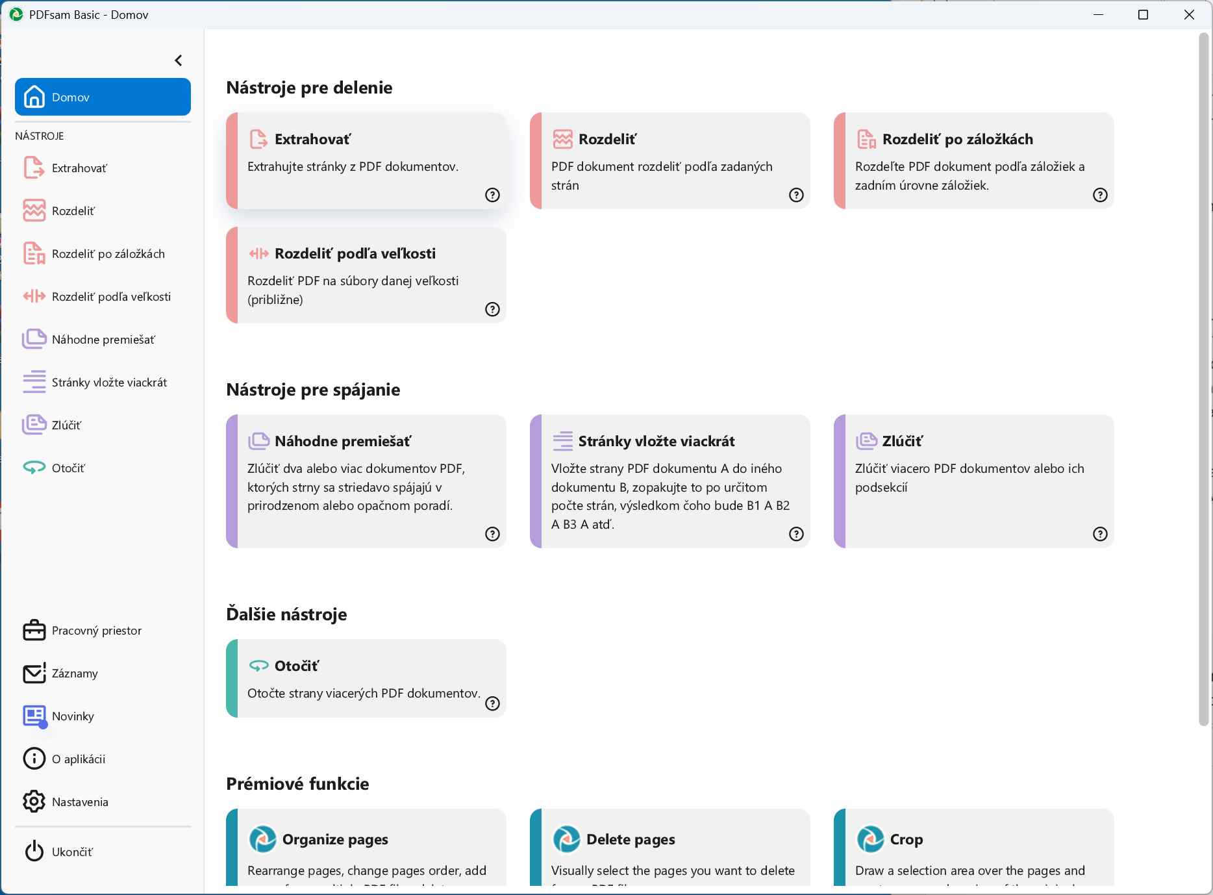This screenshot has width=1213, height=895.
Task: Choose Rozdeliť po záložkách in sidebar
Action: click(108, 254)
